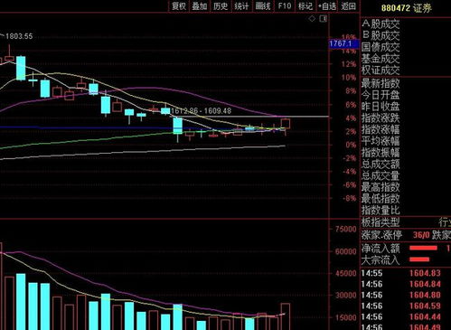
Task: Activate the 画线 drawing tool
Action: [x=263, y=6]
